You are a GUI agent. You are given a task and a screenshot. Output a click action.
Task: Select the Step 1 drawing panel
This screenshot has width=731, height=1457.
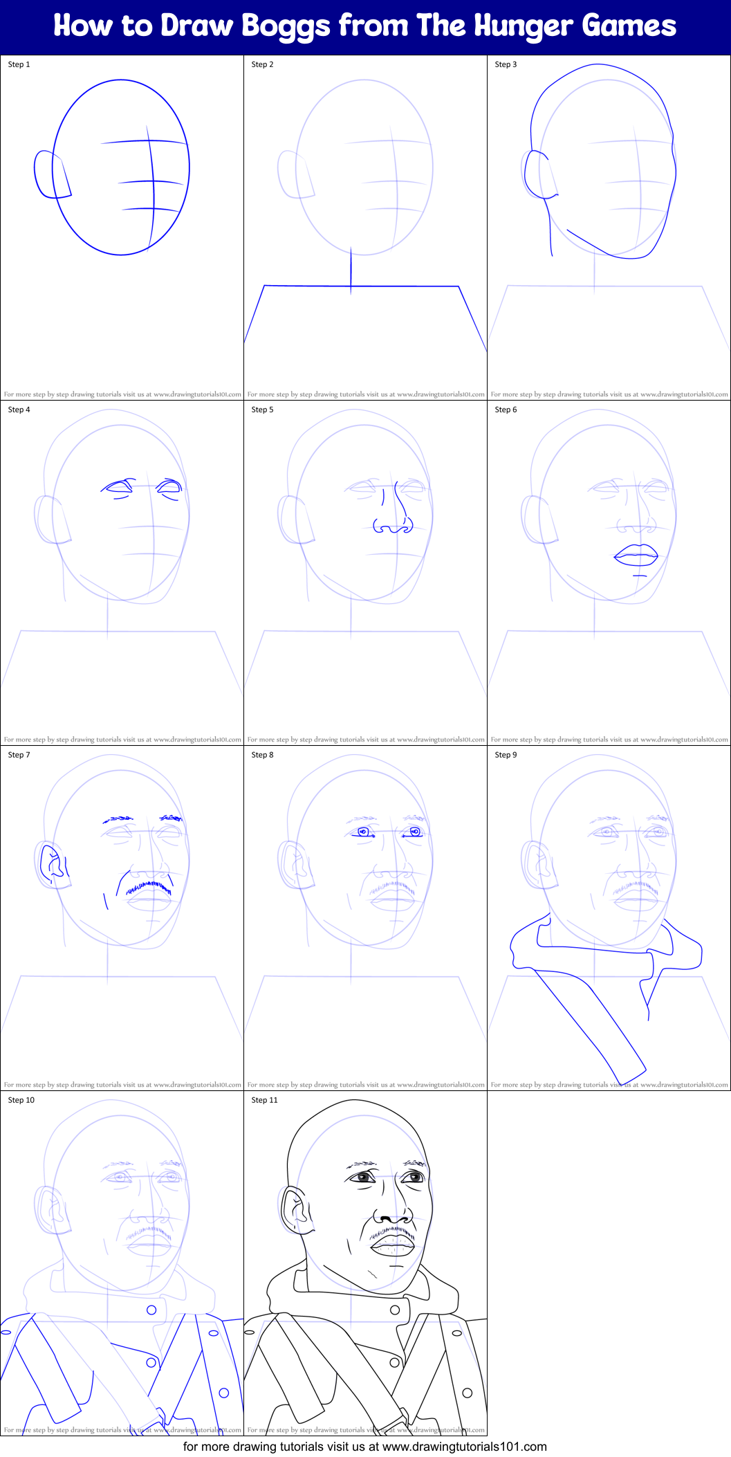pyautogui.click(x=122, y=228)
